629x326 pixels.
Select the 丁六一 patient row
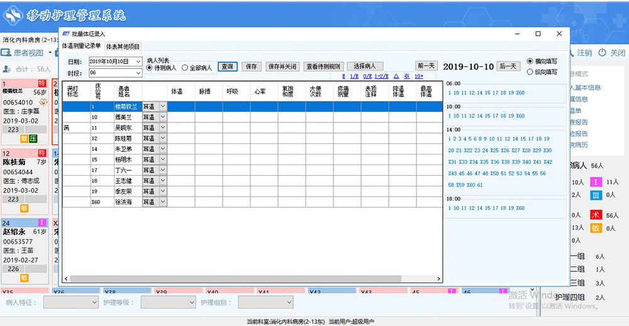252,170
